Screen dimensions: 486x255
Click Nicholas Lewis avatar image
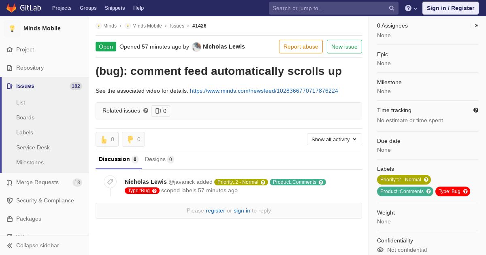click(196, 47)
